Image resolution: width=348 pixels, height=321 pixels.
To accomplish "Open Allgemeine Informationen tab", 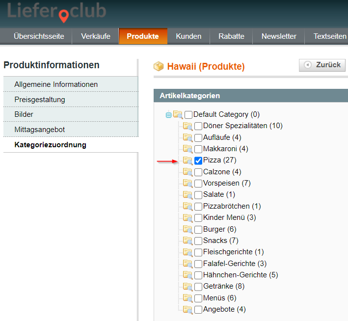I will click(x=71, y=84).
